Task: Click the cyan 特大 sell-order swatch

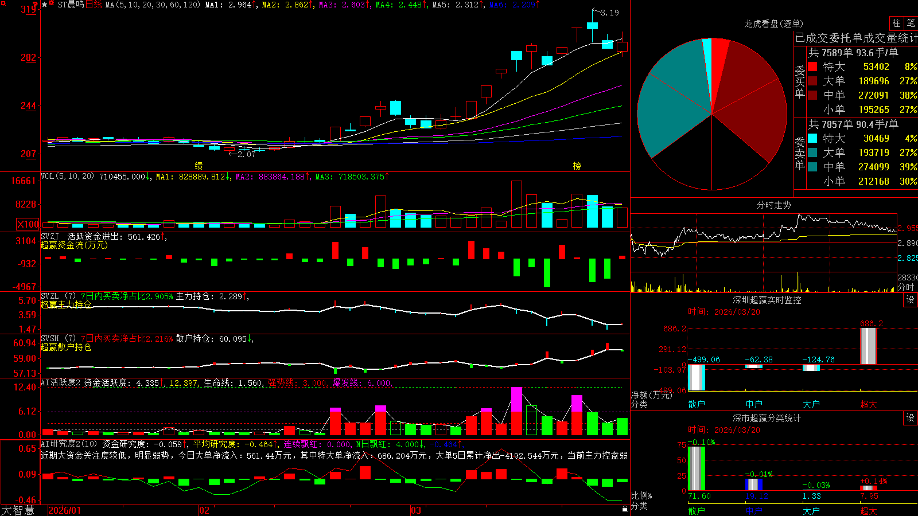Action: 812,138
